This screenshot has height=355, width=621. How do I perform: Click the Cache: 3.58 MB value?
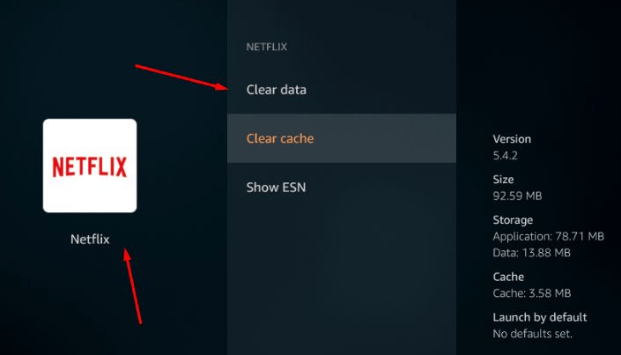[531, 293]
